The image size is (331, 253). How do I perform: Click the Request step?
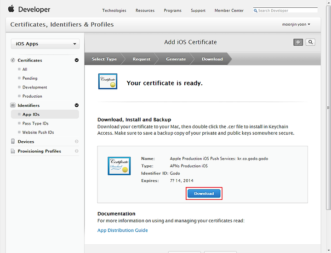click(x=141, y=59)
